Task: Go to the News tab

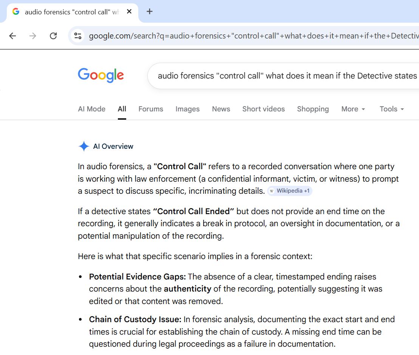Action: (x=221, y=109)
